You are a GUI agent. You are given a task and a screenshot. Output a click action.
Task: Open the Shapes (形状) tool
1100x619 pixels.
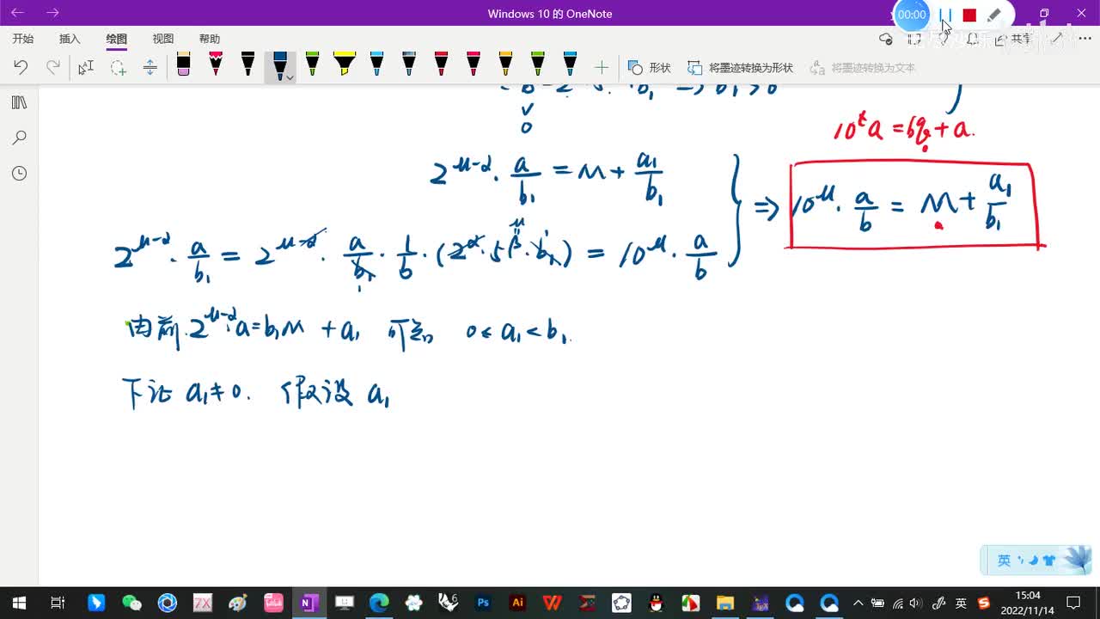650,67
